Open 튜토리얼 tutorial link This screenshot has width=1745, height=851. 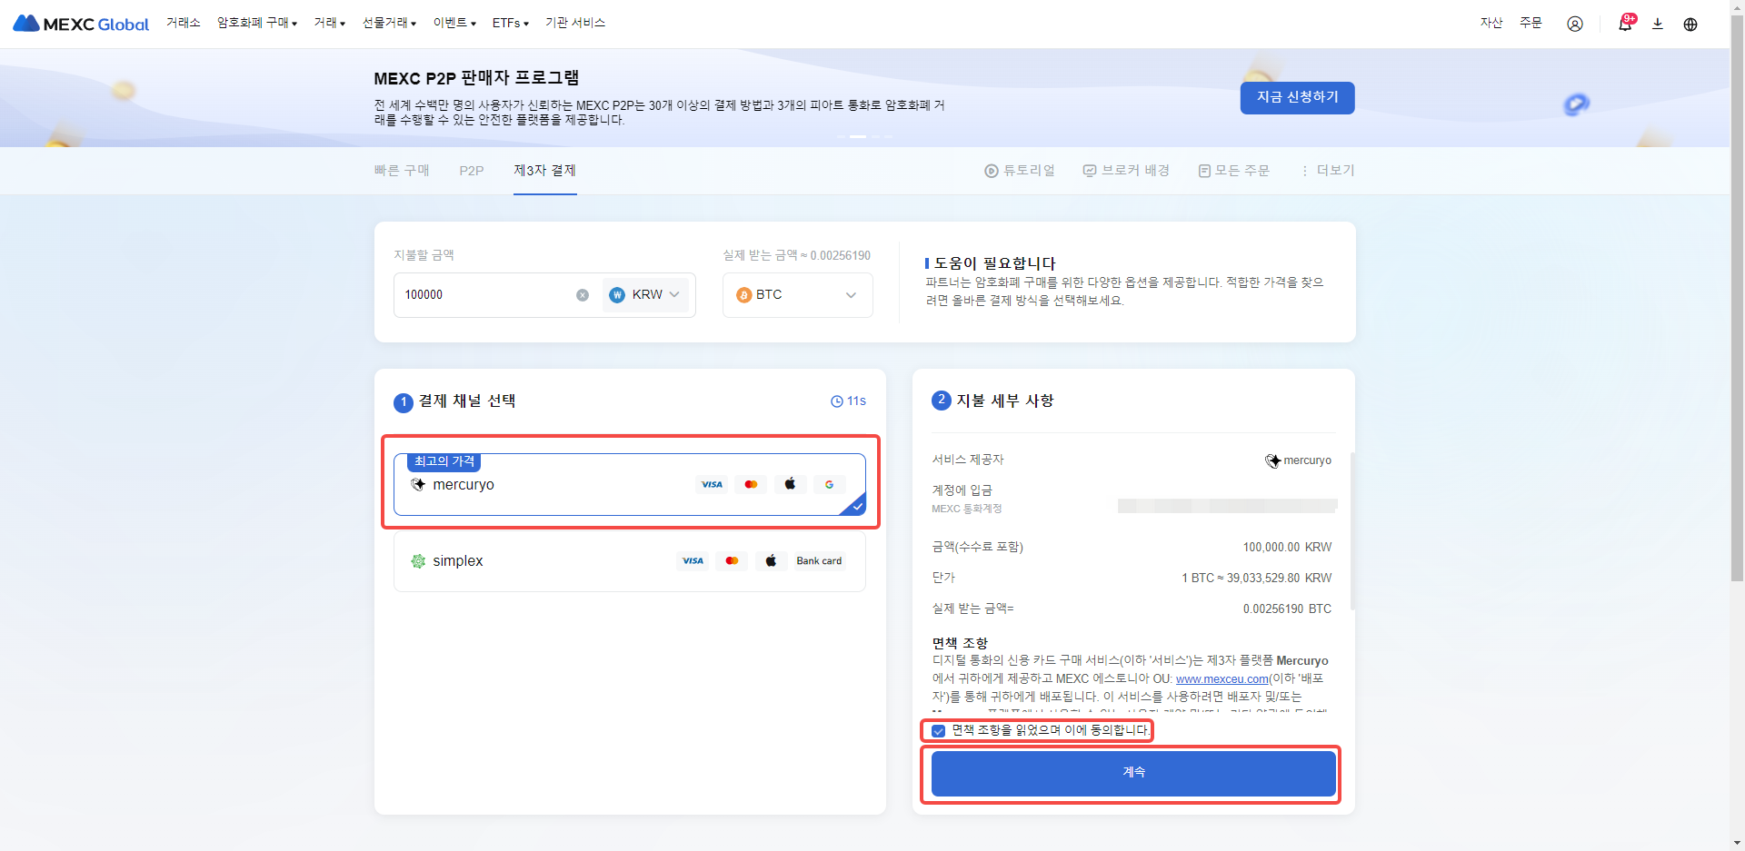[x=1020, y=171]
